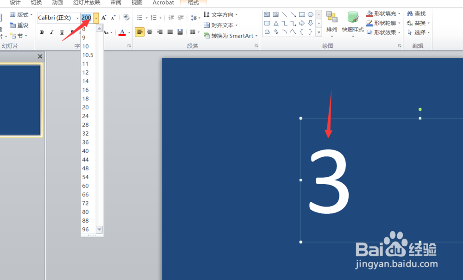
Task: Click the decrease list level icon
Action: (171, 18)
